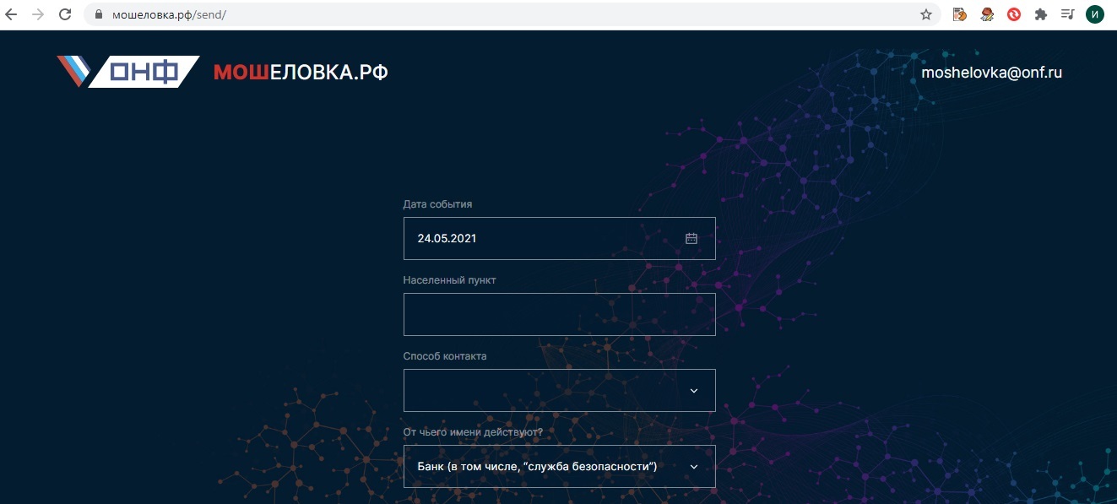Click the Pac-Man document extension icon
Image resolution: width=1117 pixels, height=504 pixels.
(959, 14)
